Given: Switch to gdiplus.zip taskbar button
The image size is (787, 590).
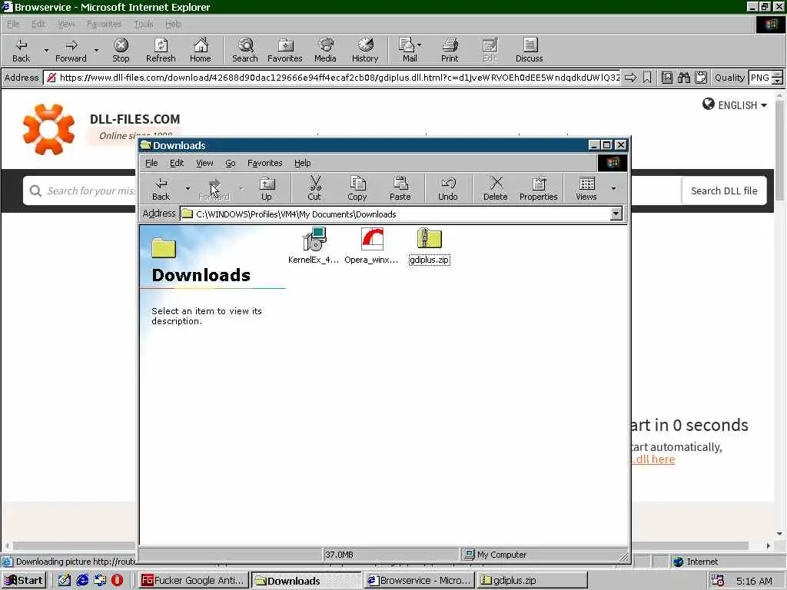Looking at the screenshot, I should 532,581.
